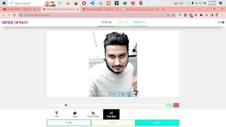Cancel changes with the red X button

176,105
